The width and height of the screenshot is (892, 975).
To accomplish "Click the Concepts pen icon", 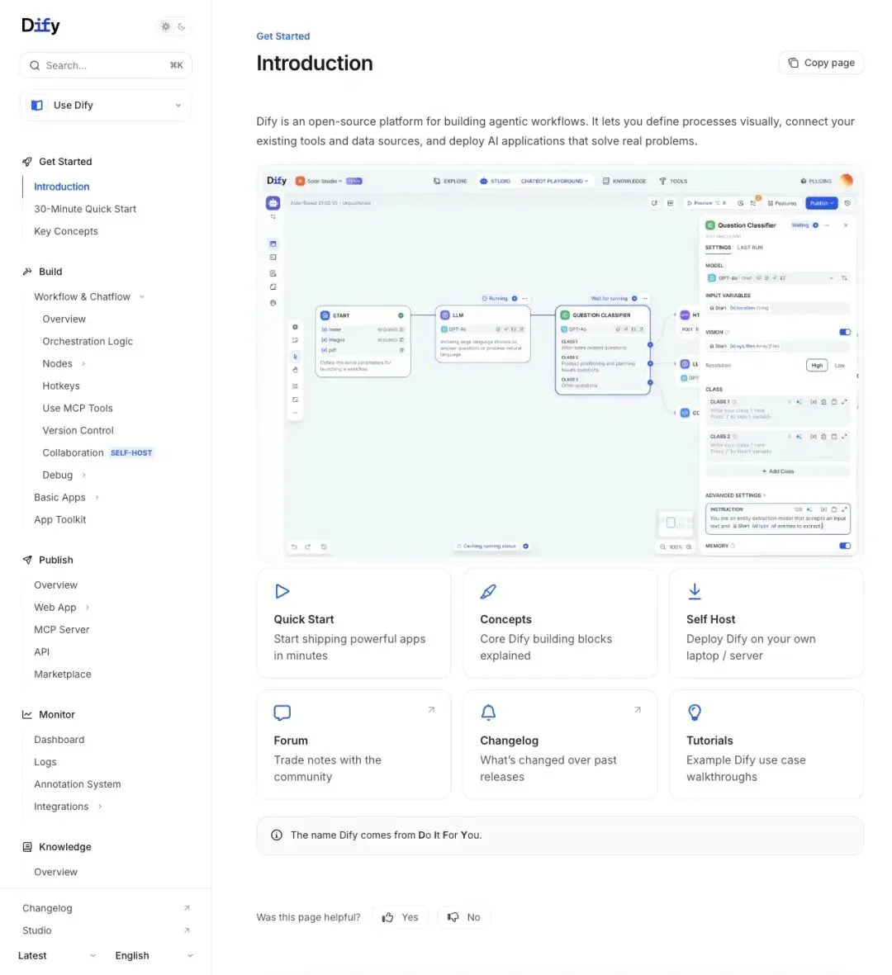I will [x=488, y=591].
